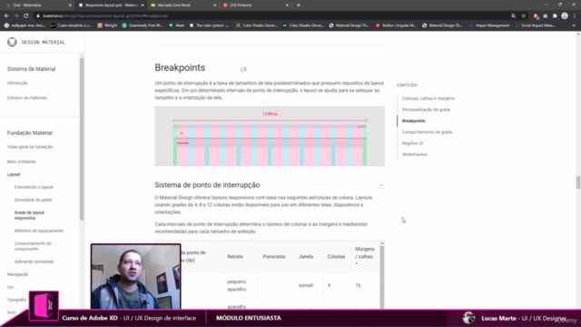The width and height of the screenshot is (581, 327).
Task: Open Visão geral da fundação link
Action: [30, 147]
